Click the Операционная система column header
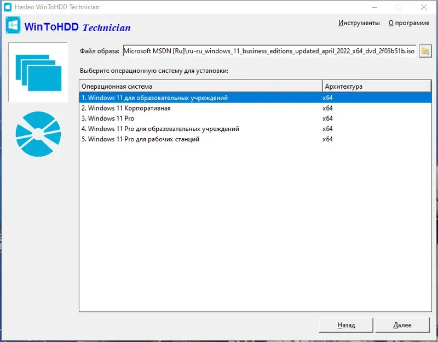 click(200, 87)
